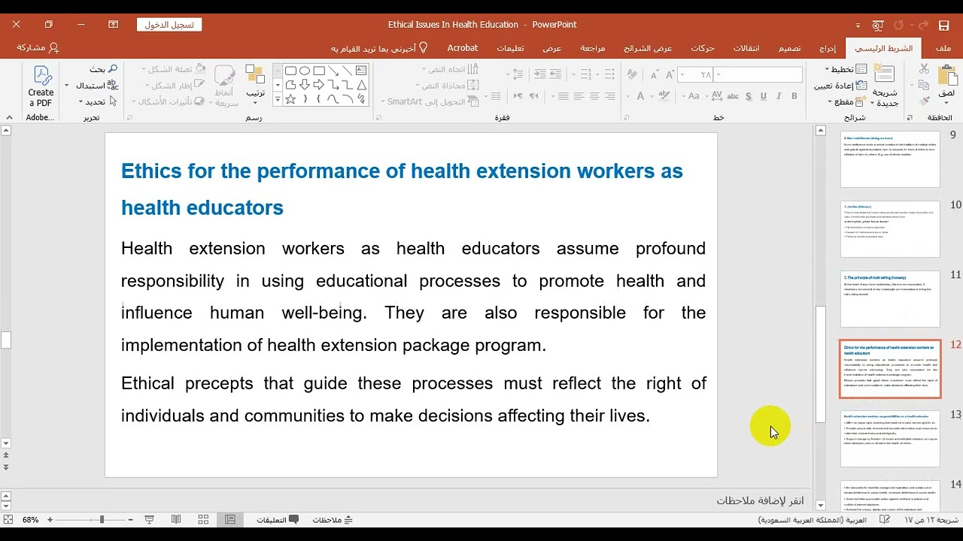Select the right arrow block shape
The height and width of the screenshot is (541, 963).
(319, 85)
